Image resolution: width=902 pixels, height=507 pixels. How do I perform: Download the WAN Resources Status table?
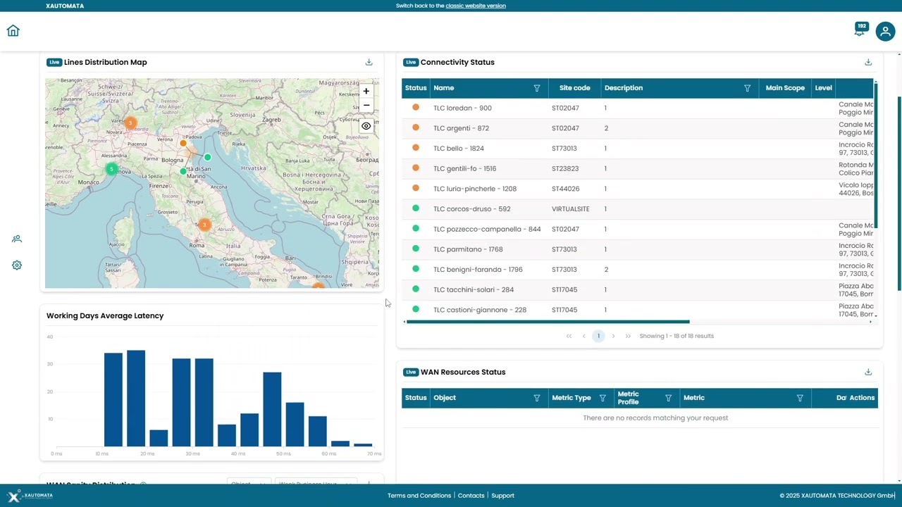click(x=868, y=372)
